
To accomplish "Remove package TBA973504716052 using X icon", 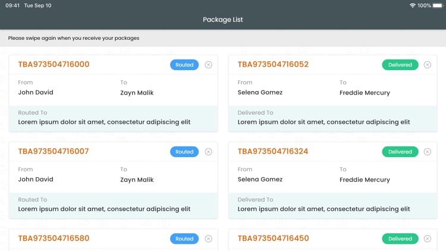I will [428, 65].
